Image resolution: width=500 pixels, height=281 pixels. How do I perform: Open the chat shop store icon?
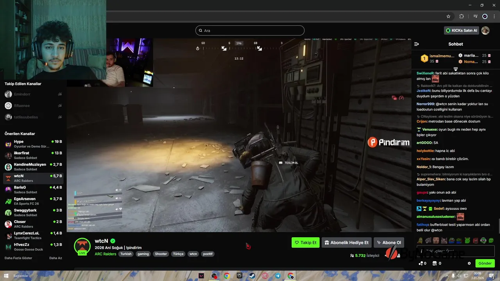pos(434,263)
